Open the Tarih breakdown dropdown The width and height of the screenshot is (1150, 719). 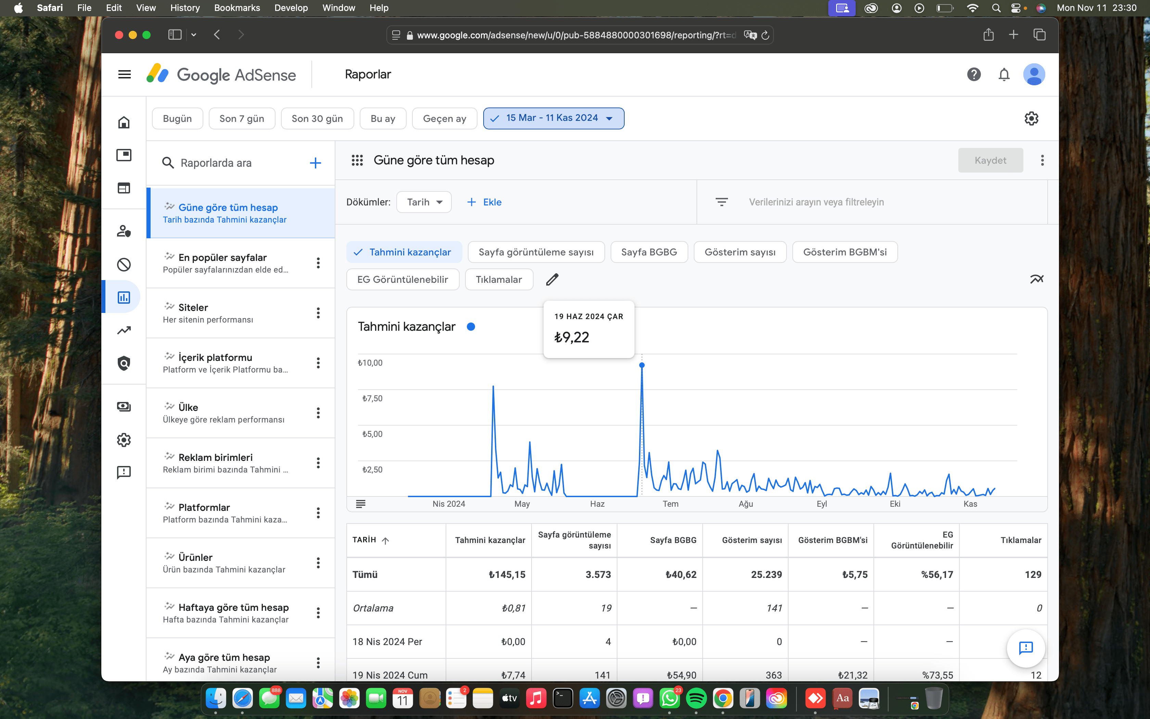pos(424,202)
